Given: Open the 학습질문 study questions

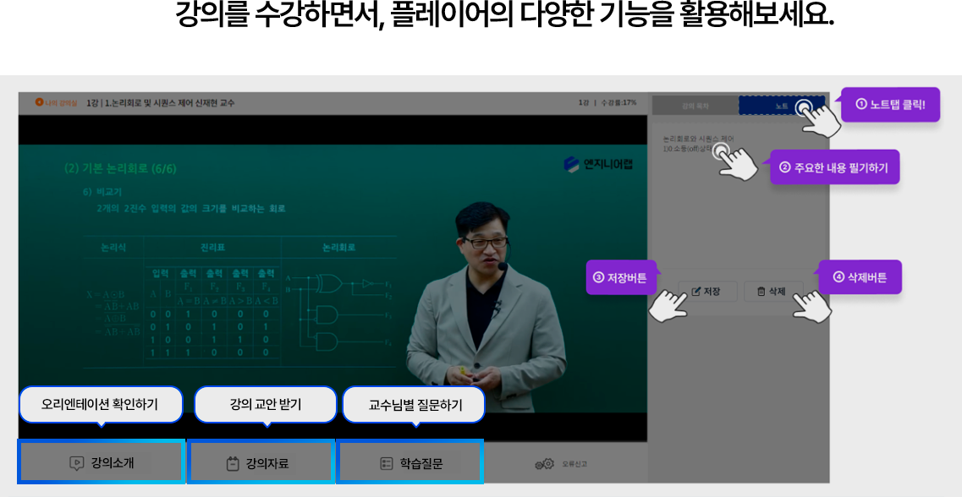Looking at the screenshot, I should click(410, 462).
